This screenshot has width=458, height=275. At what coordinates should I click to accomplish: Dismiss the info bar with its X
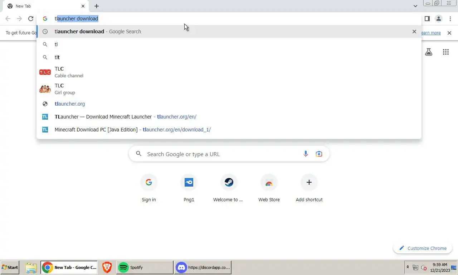[449, 33]
